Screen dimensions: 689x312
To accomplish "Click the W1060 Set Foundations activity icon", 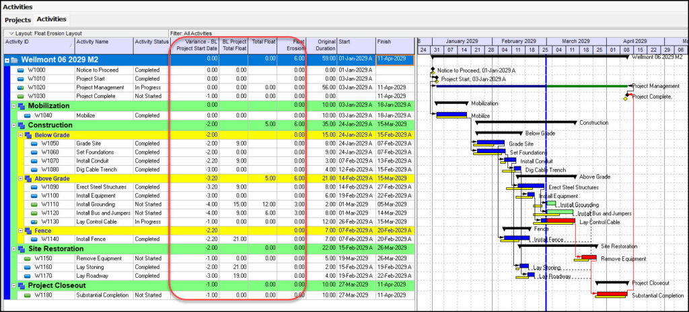I will (34, 152).
